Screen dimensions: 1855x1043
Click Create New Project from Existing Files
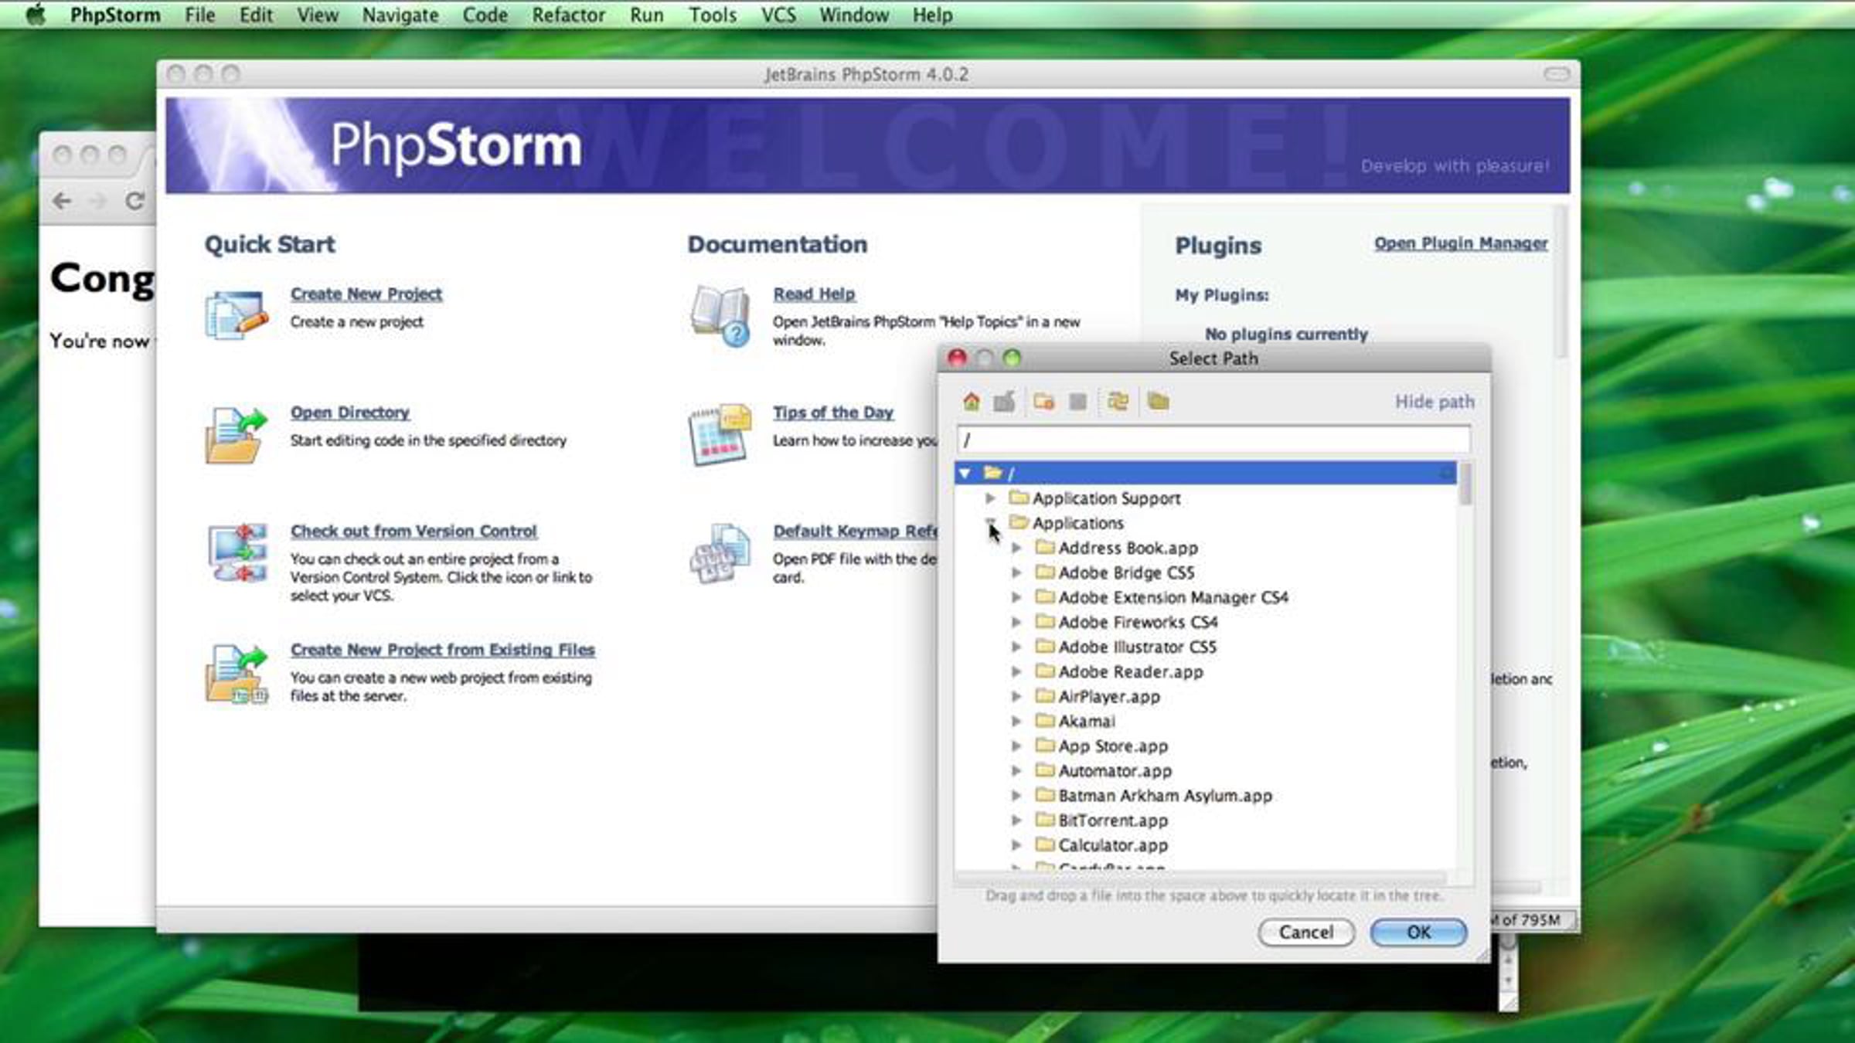(x=443, y=651)
